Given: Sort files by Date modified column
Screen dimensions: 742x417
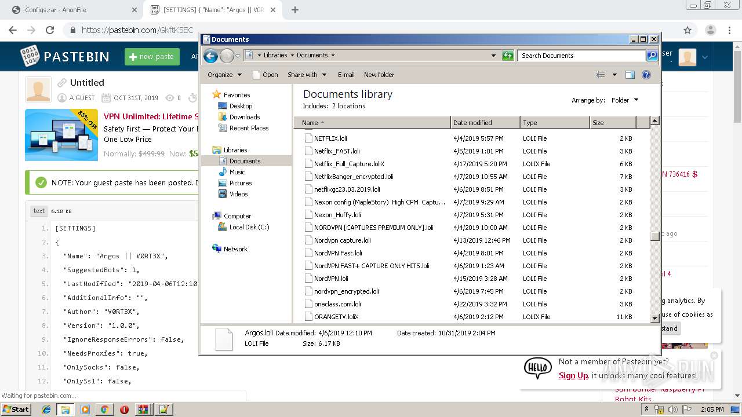Looking at the screenshot, I should [485, 123].
